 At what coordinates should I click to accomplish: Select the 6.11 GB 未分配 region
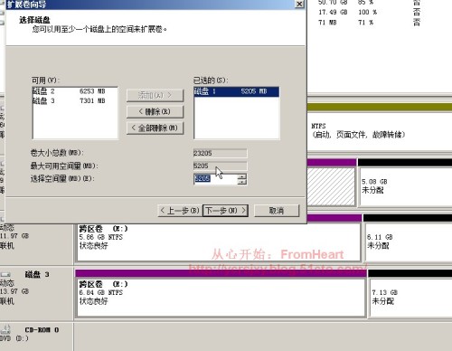[x=409, y=242]
